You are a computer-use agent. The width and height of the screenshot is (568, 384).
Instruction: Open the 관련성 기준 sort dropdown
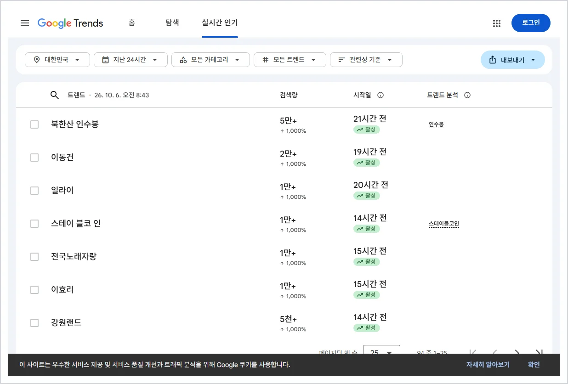(366, 60)
